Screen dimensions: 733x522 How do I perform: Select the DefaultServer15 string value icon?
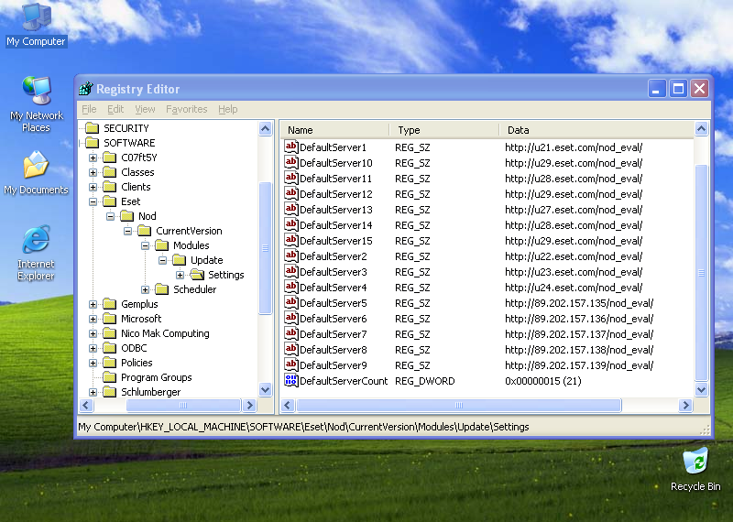(x=291, y=241)
